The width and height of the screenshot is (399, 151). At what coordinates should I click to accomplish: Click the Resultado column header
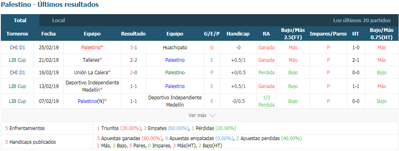(134, 34)
